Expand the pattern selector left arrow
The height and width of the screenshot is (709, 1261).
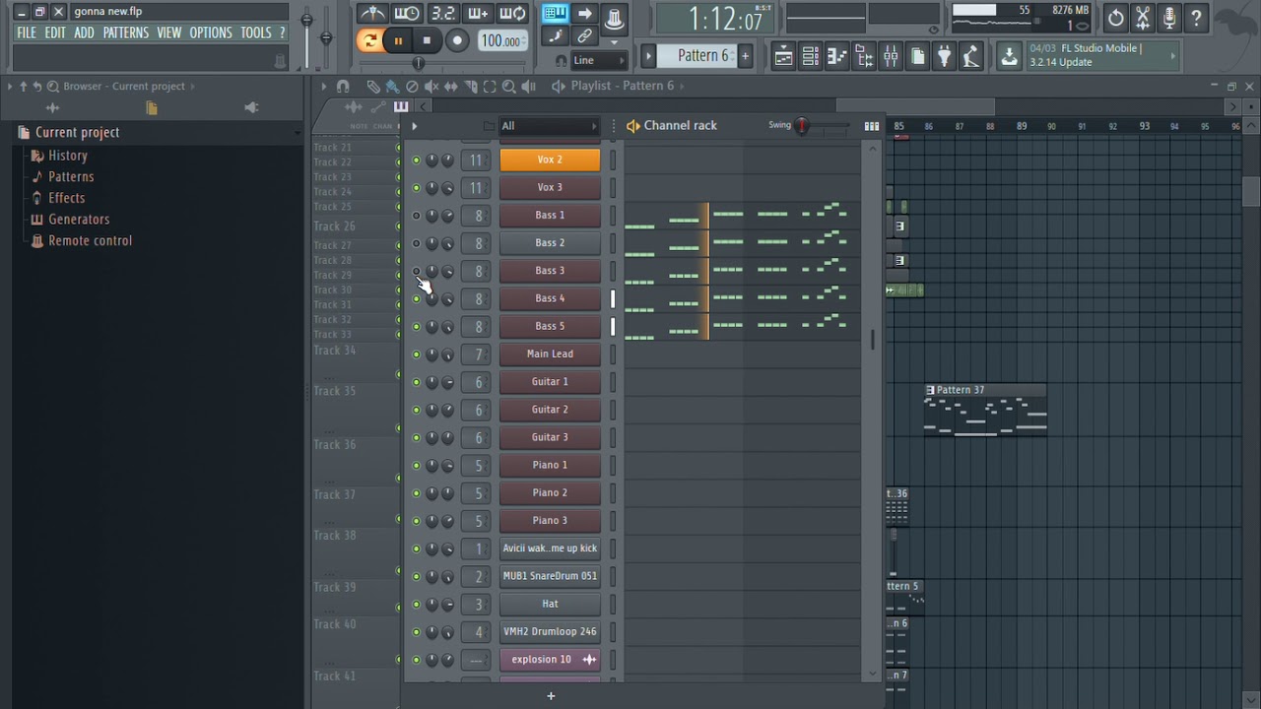coord(648,56)
